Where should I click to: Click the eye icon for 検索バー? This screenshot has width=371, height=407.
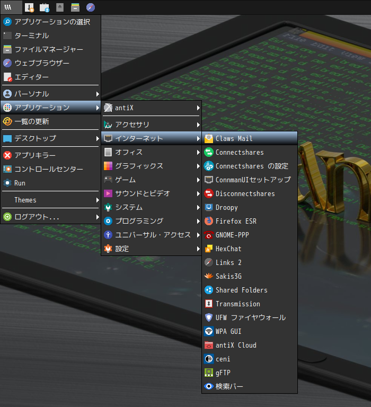click(209, 386)
